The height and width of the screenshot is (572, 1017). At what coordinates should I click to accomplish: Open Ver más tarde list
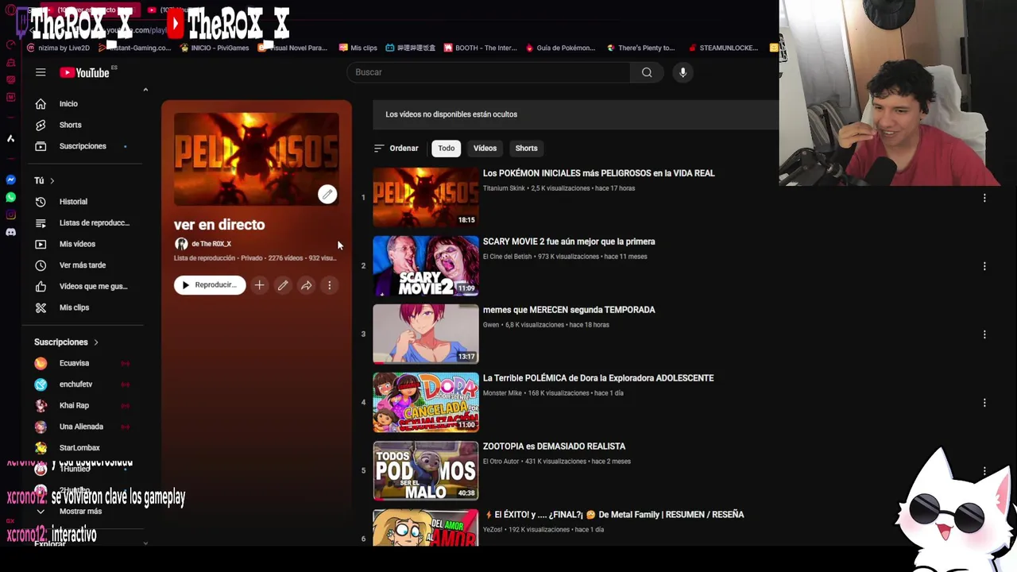82,265
